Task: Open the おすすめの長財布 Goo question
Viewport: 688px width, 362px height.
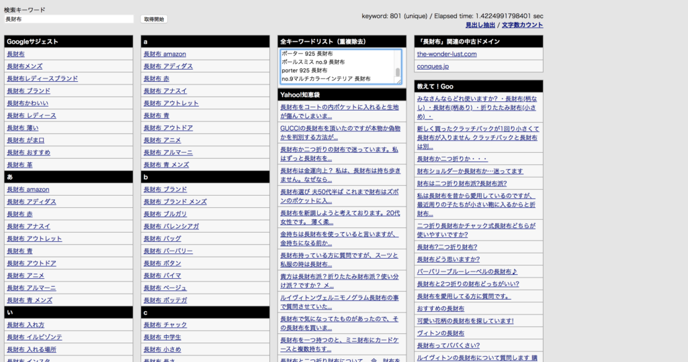Action: (x=441, y=308)
